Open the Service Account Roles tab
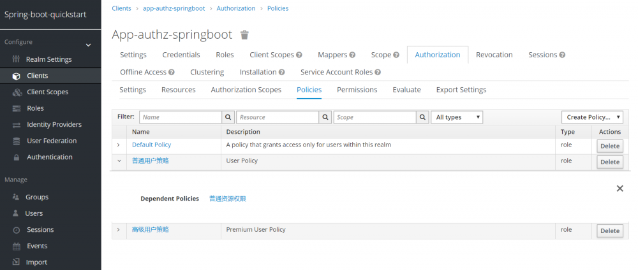 click(336, 72)
